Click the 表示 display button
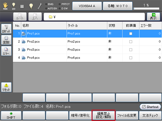 pyautogui.click(x=154, y=16)
